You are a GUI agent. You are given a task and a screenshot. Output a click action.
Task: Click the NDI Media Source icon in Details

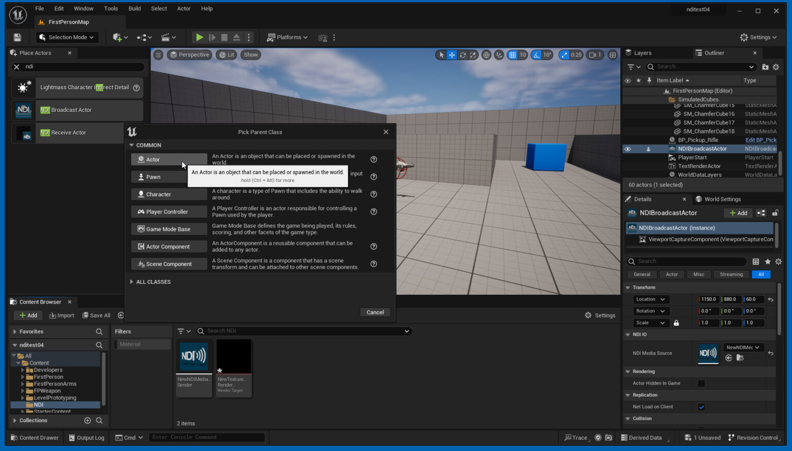click(x=707, y=354)
